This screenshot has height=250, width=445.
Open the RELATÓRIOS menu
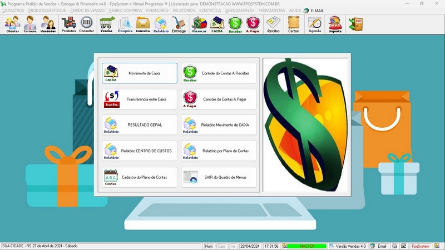click(184, 10)
